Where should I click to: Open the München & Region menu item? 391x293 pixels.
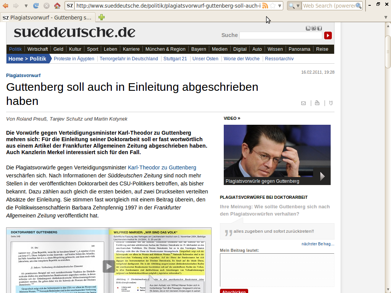[165, 49]
